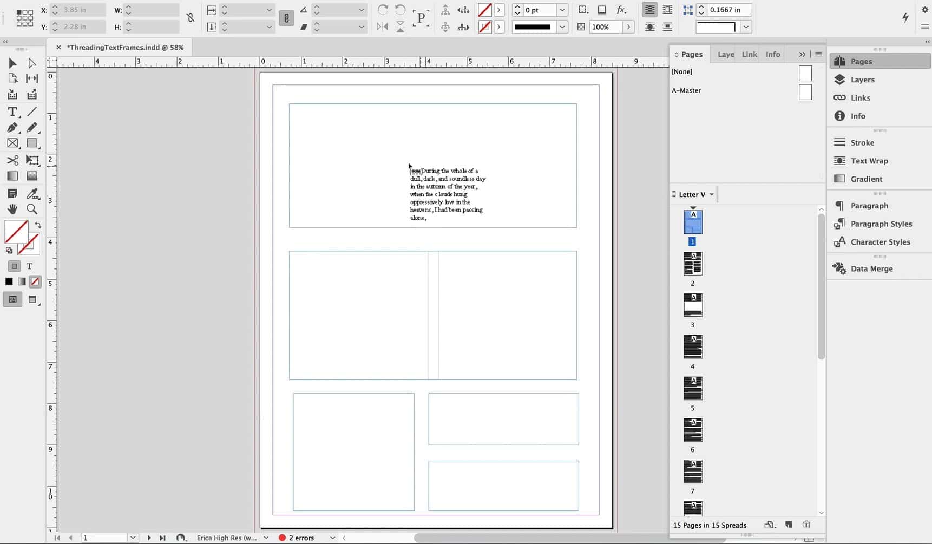Select the page 3 thumbnail
The image size is (932, 544).
click(693, 305)
